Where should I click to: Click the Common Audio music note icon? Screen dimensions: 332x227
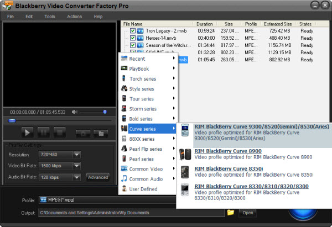tap(124, 178)
